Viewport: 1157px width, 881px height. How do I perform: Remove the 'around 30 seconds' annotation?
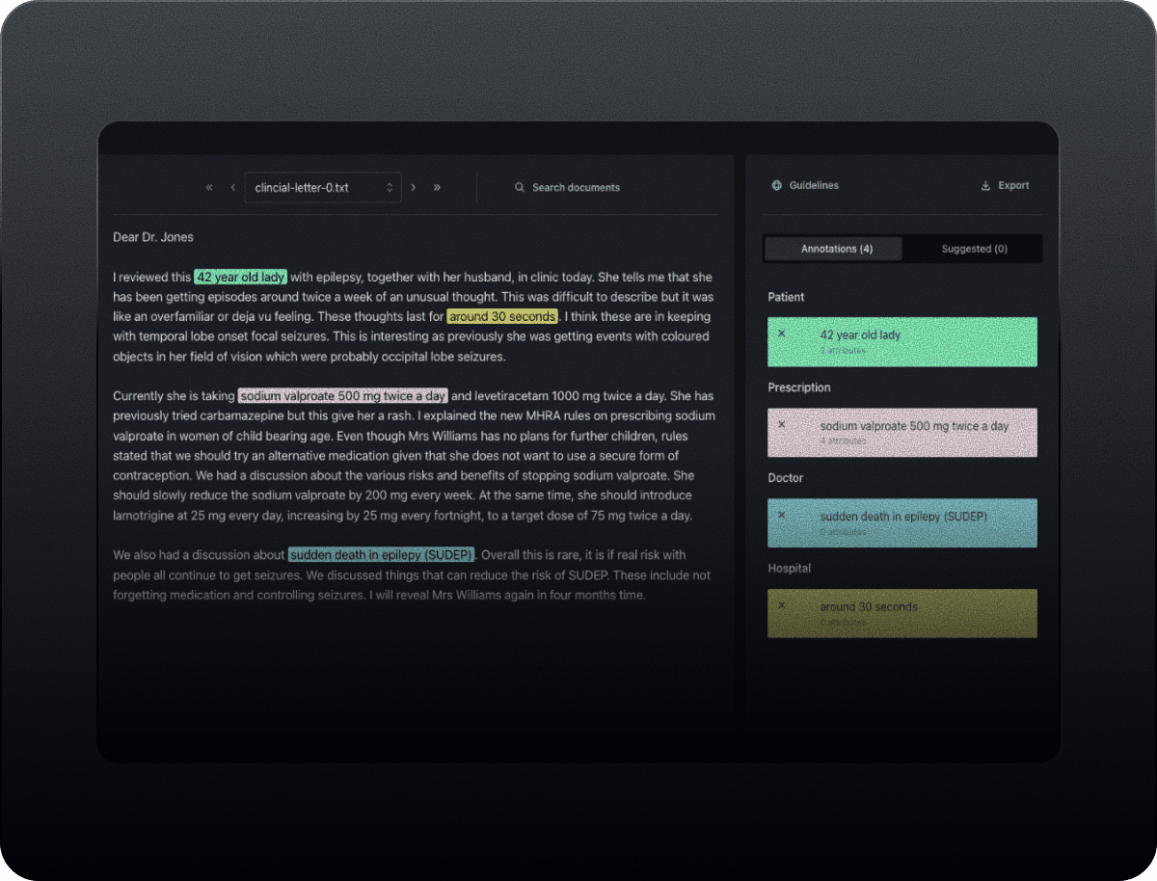(x=781, y=605)
